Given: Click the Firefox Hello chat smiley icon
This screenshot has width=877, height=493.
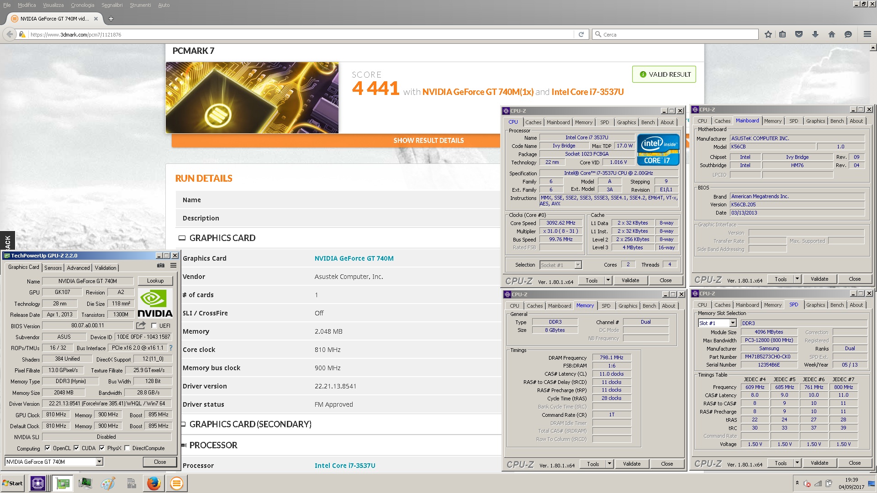Looking at the screenshot, I should pos(848,34).
